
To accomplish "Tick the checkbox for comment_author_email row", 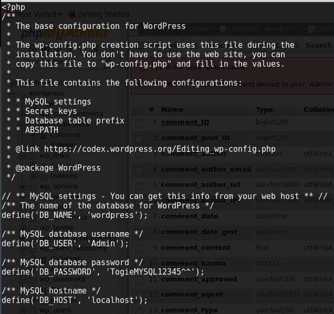I will (139, 171).
